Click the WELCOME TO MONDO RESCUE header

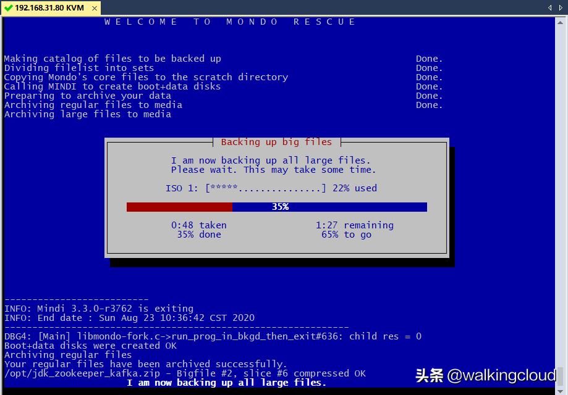point(229,21)
